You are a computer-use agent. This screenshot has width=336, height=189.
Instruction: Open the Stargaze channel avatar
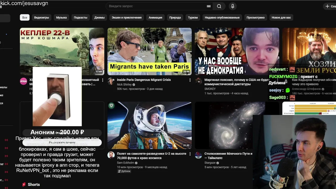tap(198, 155)
